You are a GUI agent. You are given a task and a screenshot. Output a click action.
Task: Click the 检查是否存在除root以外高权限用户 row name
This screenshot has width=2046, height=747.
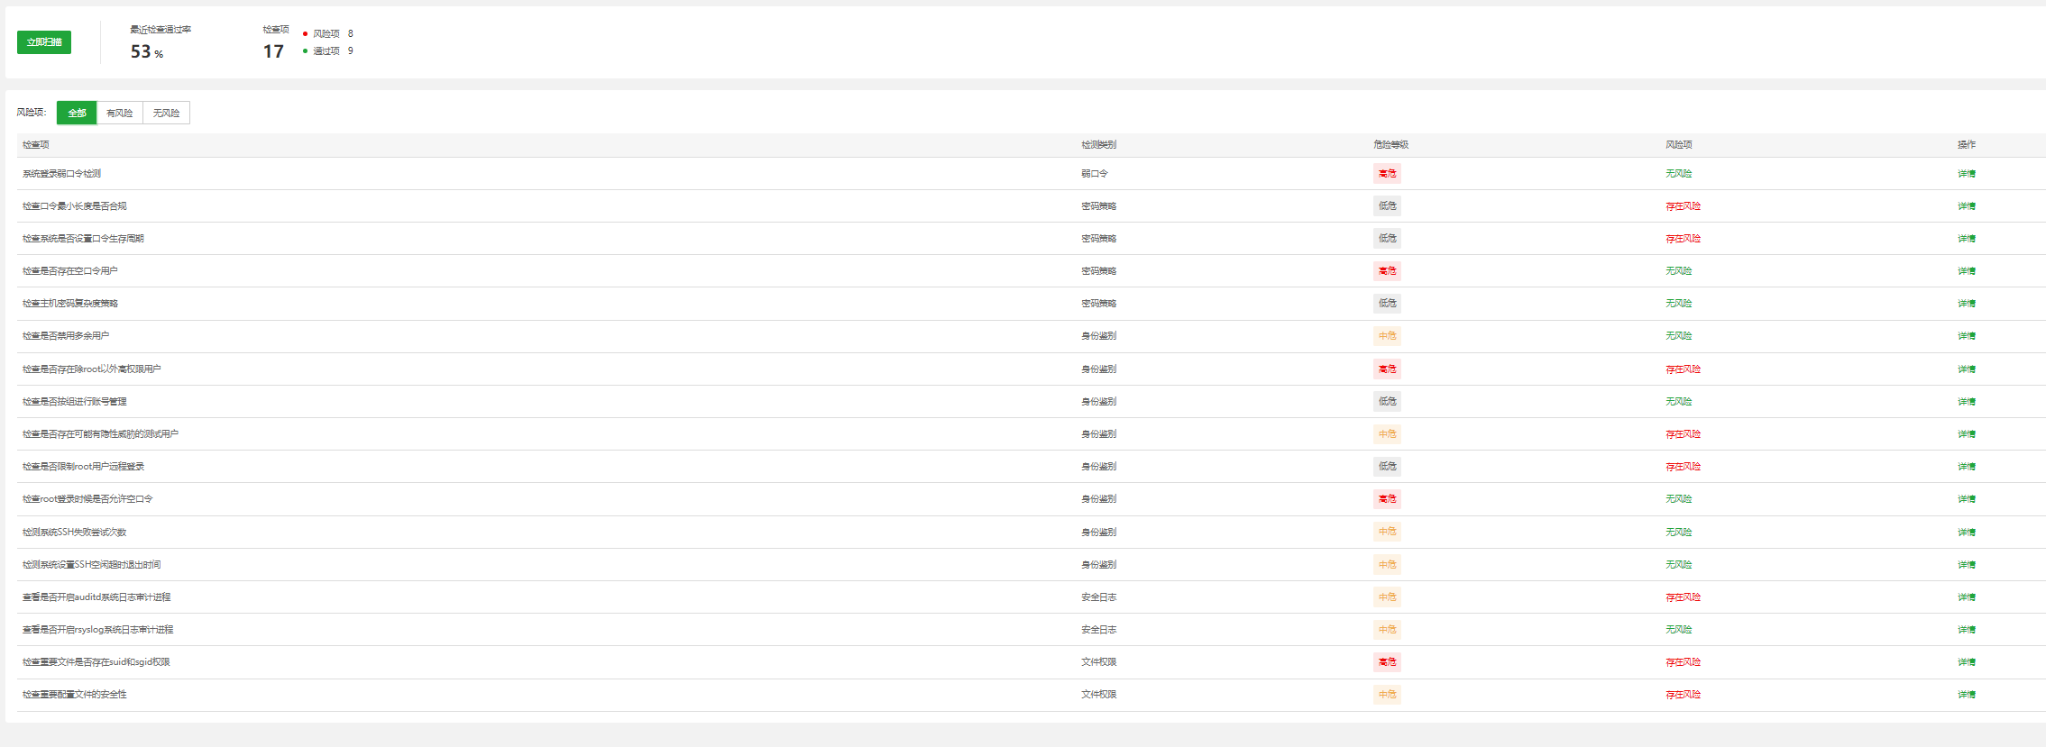click(x=92, y=369)
